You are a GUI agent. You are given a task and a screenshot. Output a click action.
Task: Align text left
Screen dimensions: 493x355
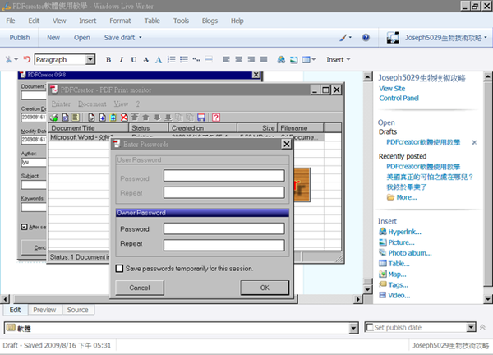(226, 59)
